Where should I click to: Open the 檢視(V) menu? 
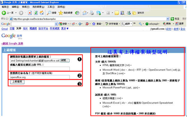pos(26,7)
